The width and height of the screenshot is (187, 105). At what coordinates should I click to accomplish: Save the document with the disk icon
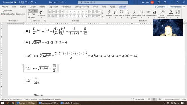point(22,2)
